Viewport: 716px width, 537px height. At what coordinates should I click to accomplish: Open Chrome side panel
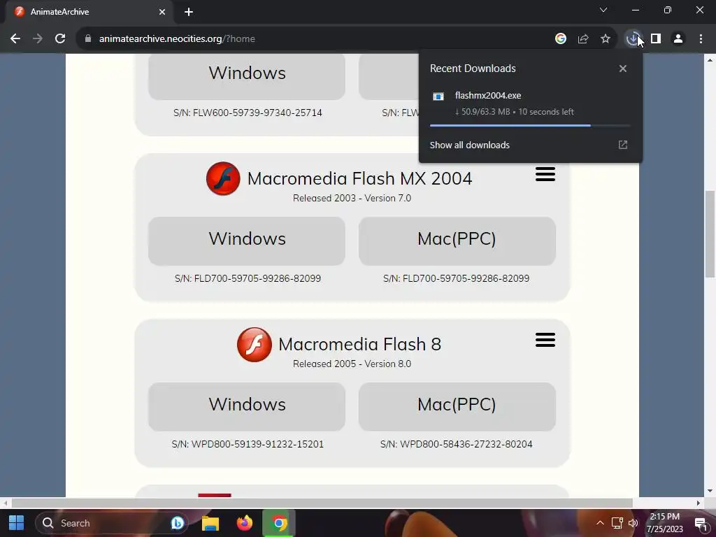point(656,39)
